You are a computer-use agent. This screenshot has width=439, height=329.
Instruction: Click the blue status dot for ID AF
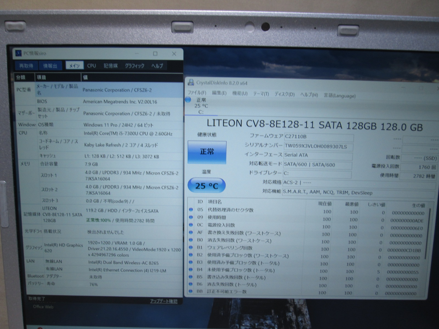tap(191, 232)
